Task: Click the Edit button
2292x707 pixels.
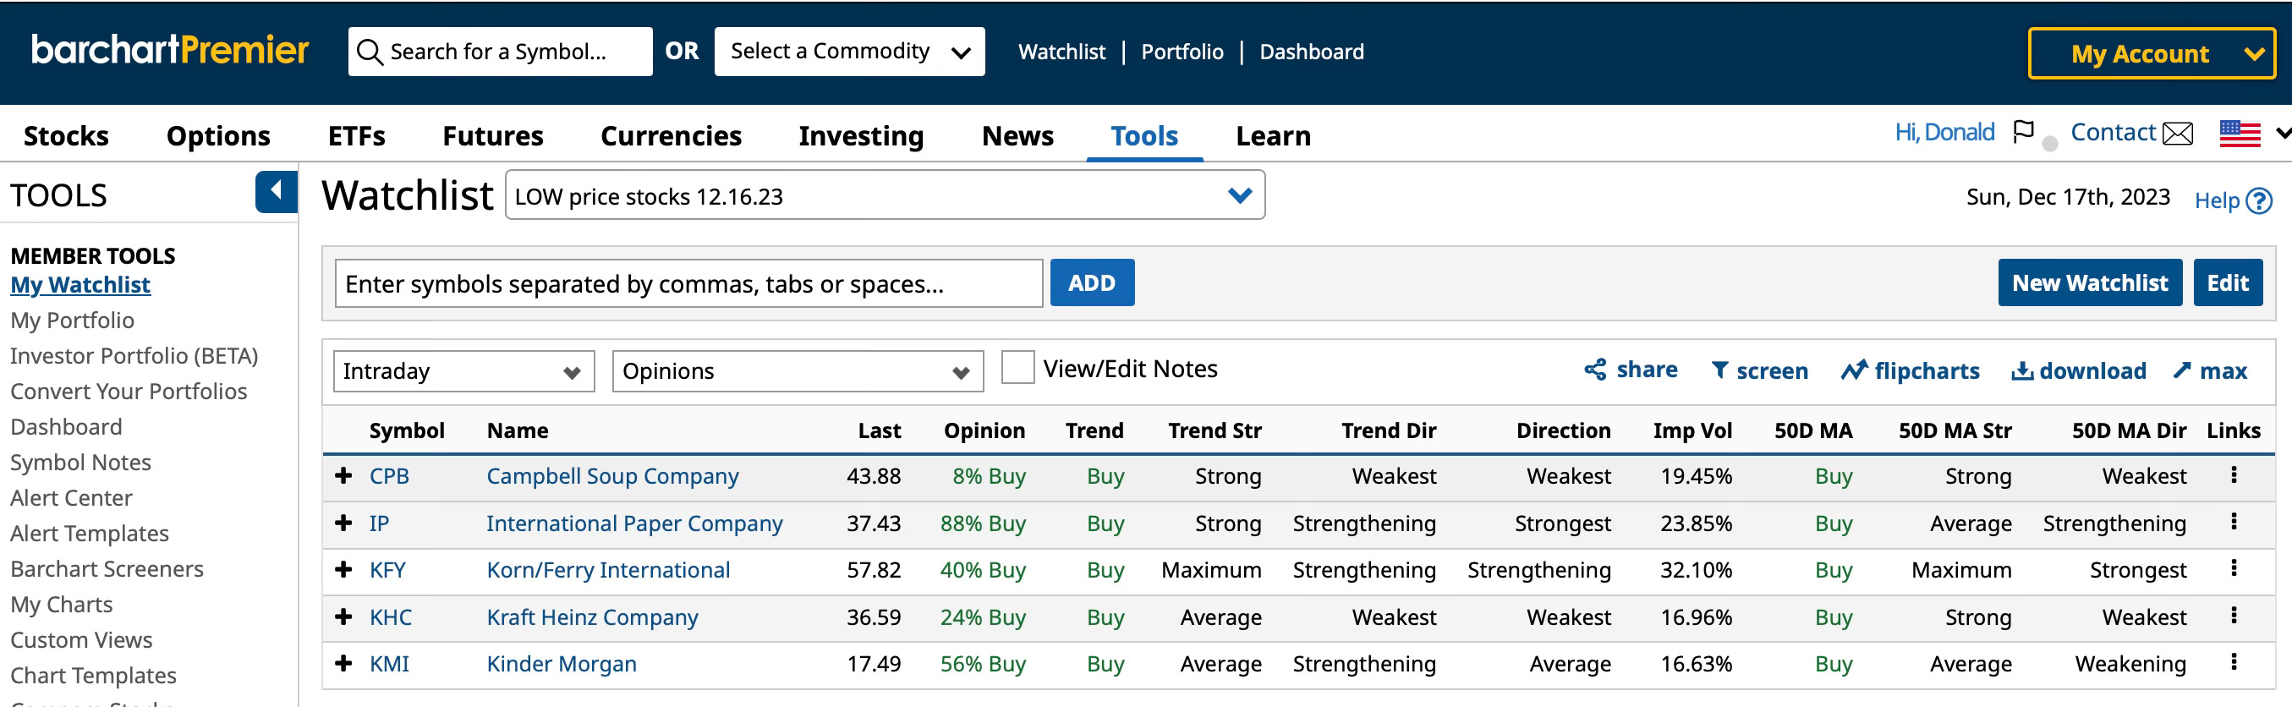Action: (x=2227, y=282)
